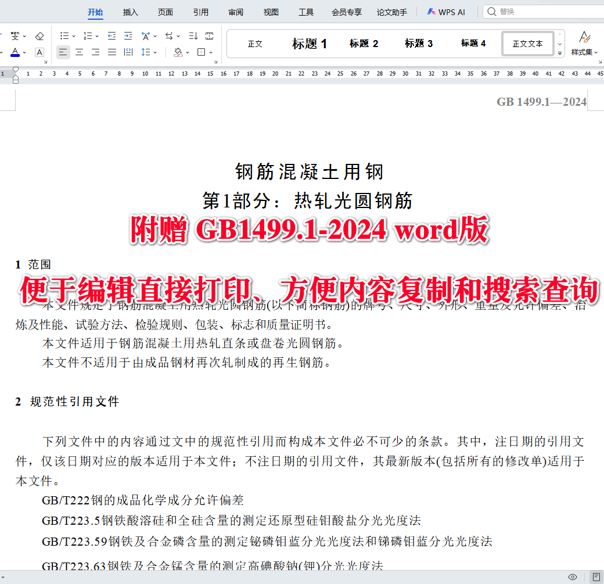Click the heading 钢筋混凝土用钢

[310, 171]
